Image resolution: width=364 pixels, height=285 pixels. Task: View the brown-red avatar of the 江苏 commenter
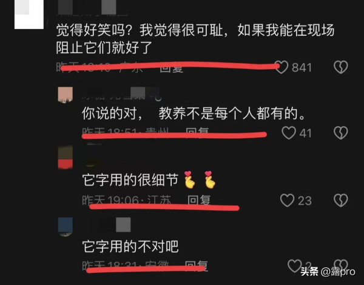pyautogui.click(x=66, y=157)
